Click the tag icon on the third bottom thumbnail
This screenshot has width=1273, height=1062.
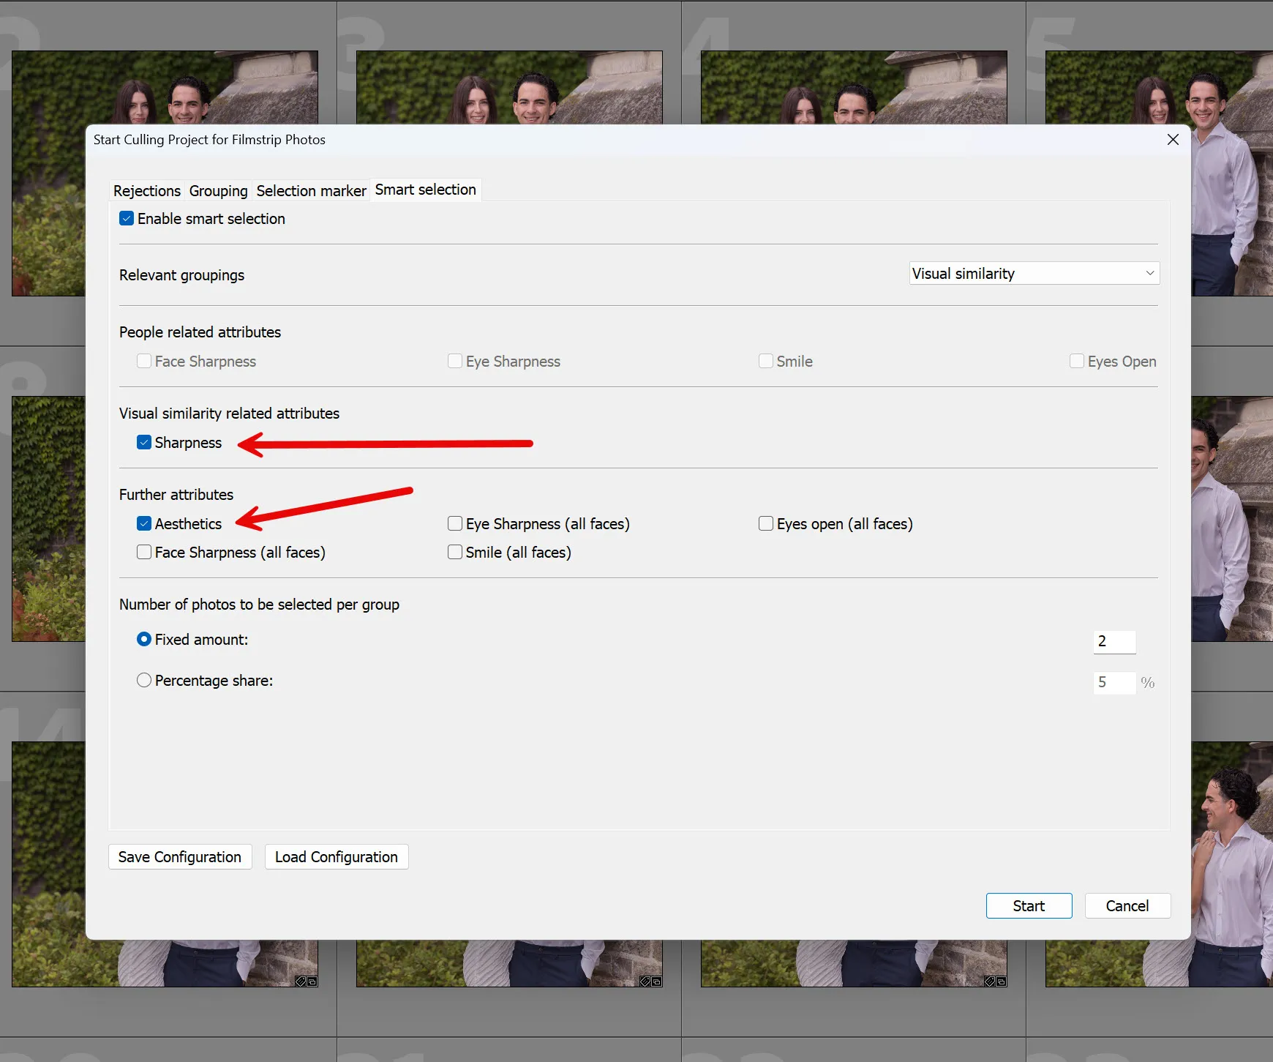pyautogui.click(x=988, y=981)
